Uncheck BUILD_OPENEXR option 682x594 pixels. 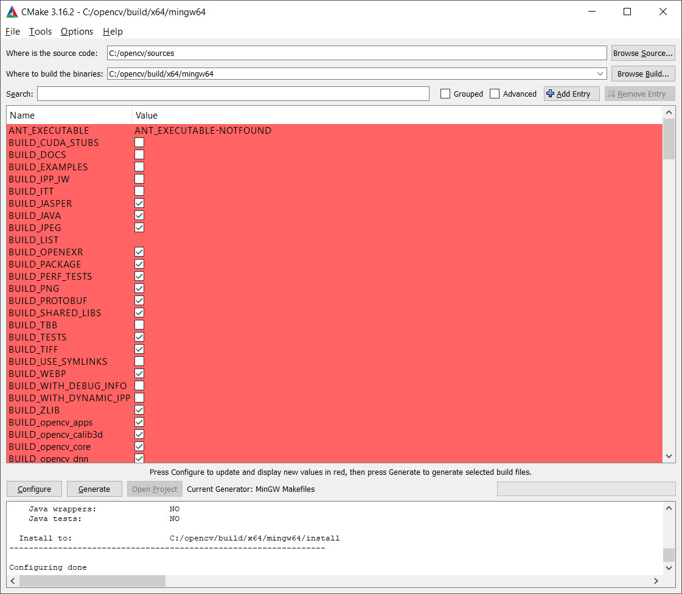tap(139, 252)
